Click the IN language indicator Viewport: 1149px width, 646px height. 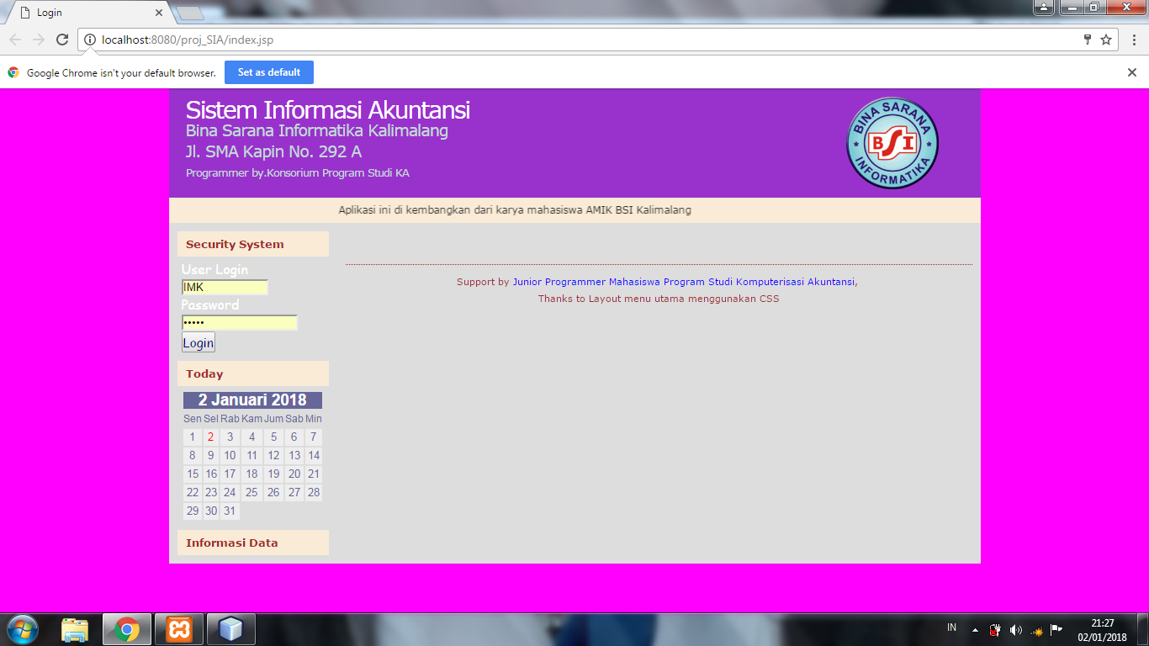pos(952,627)
